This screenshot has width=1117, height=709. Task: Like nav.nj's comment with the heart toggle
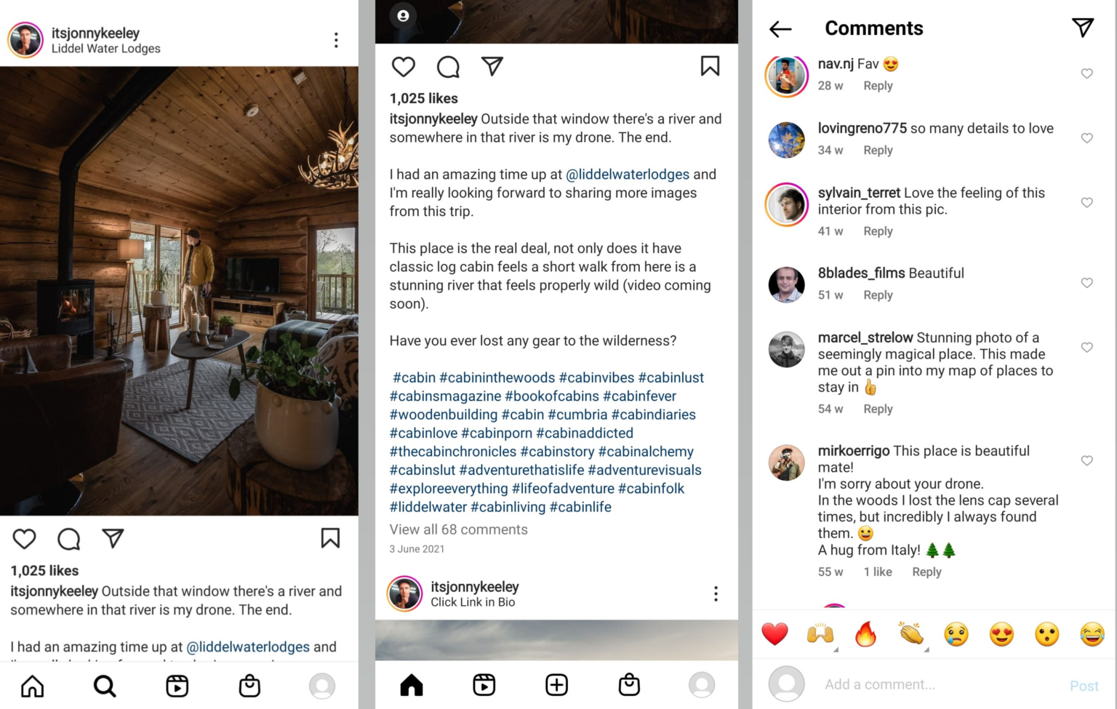click(x=1086, y=73)
